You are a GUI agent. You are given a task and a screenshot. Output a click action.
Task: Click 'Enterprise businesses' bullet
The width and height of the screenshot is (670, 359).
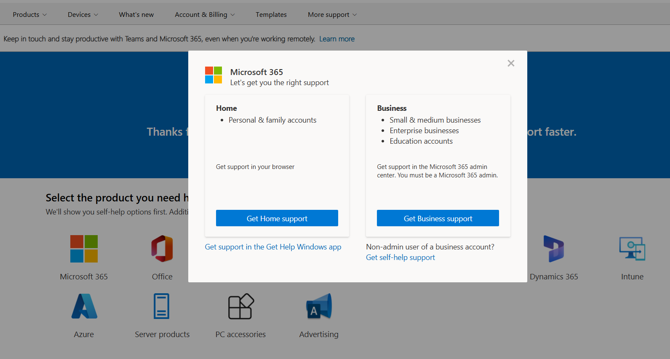424,131
